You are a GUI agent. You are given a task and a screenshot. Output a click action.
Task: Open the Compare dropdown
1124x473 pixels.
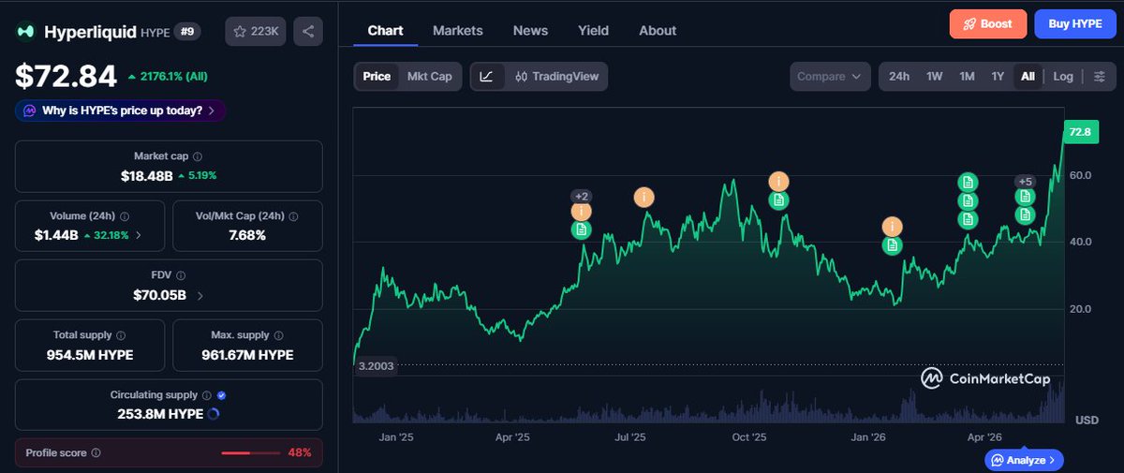830,77
